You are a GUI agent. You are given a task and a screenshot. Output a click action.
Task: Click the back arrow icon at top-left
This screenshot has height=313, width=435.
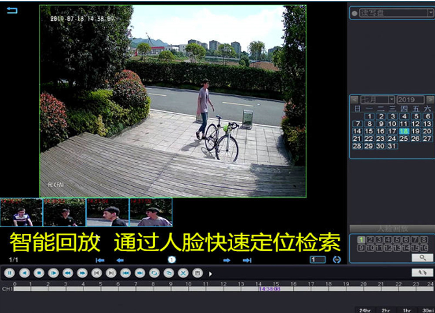(12, 10)
